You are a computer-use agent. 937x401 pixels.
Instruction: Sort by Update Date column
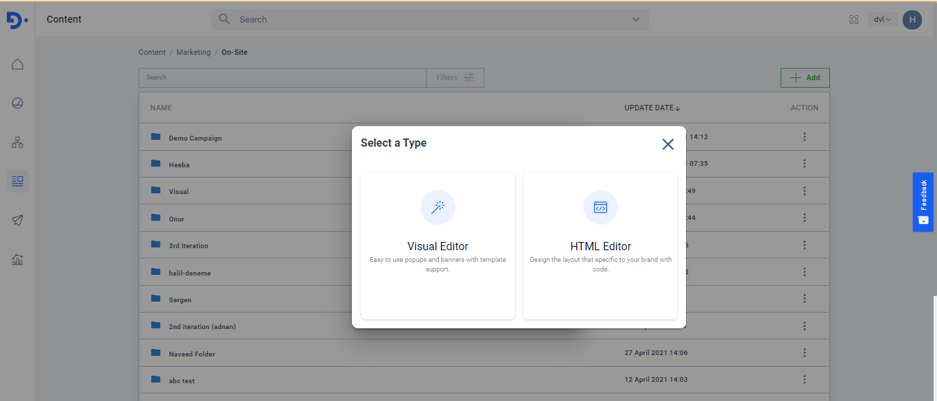[x=652, y=108]
